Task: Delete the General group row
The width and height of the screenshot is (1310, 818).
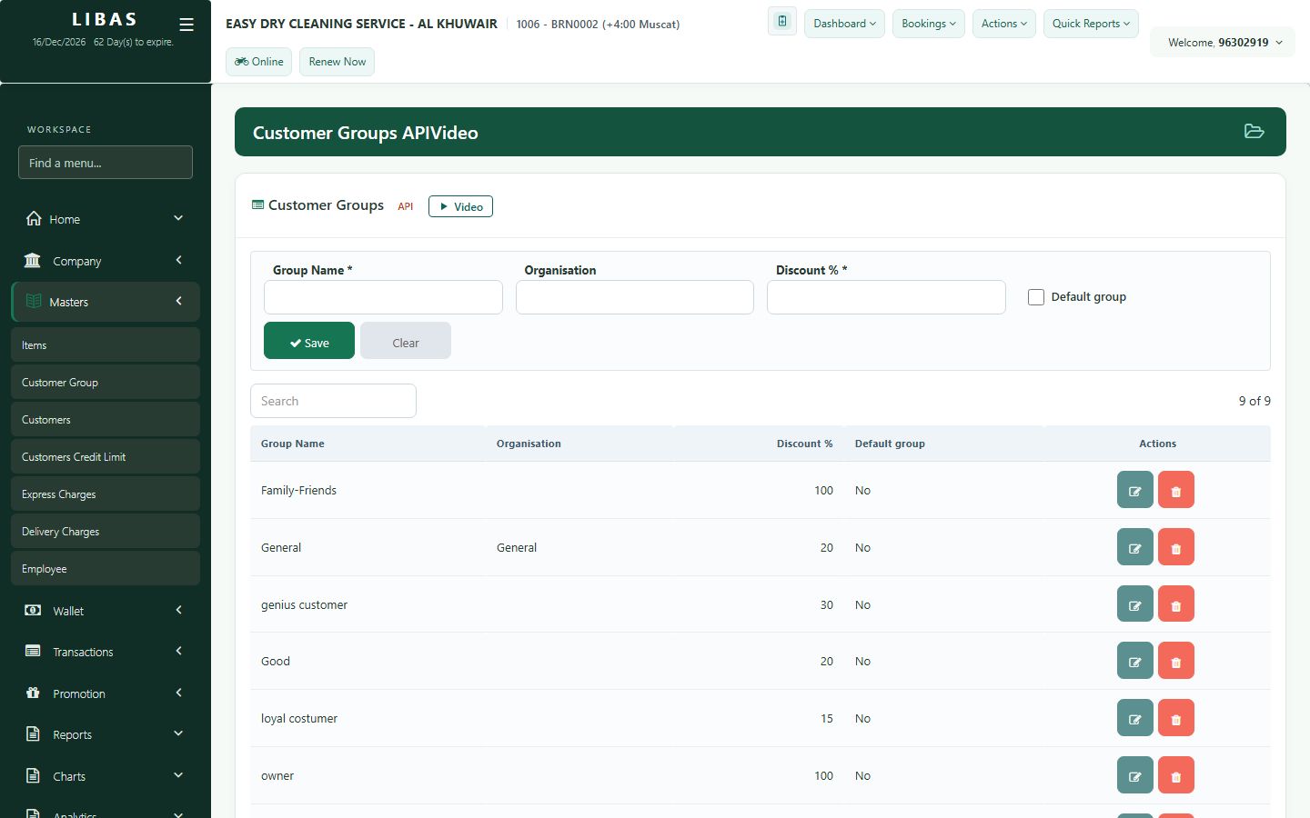Action: pos(1175,547)
